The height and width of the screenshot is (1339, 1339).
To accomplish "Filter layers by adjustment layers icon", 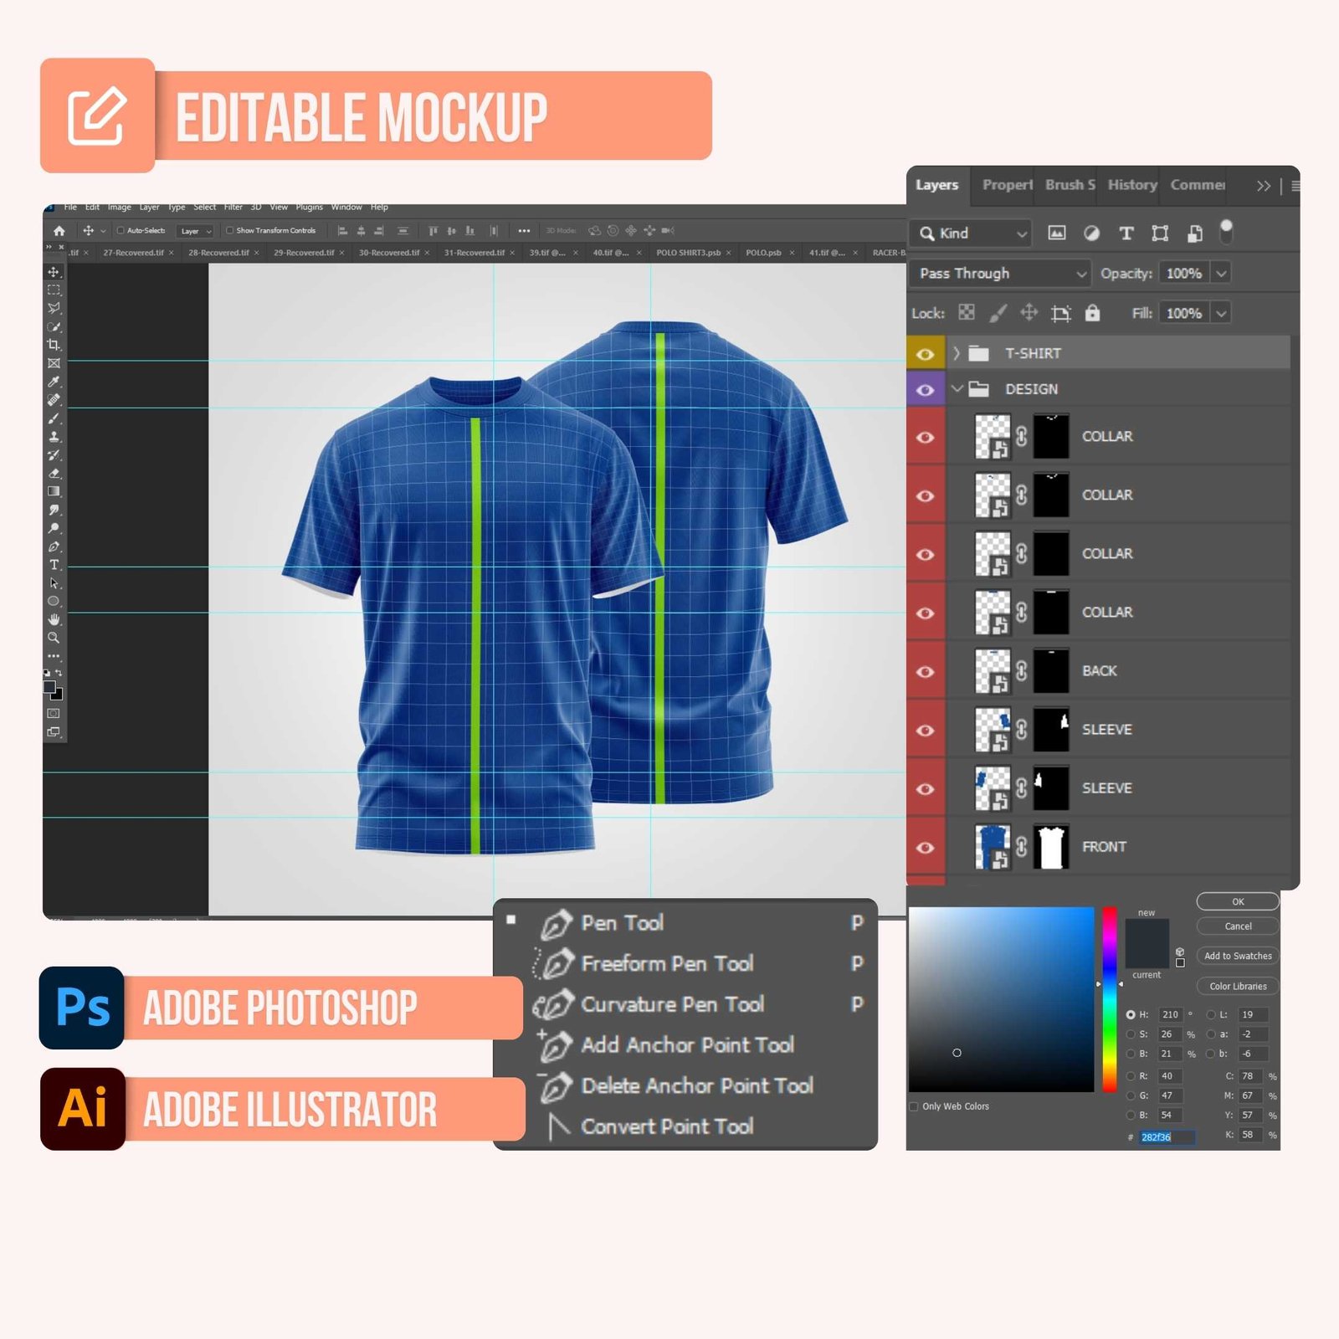I will tap(1091, 233).
